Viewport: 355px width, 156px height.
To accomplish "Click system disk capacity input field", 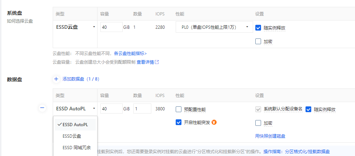I will 111,27.
